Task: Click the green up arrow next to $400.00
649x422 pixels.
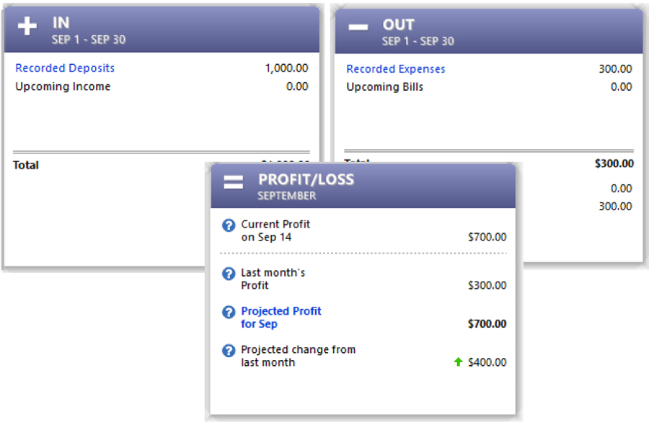Action: point(458,362)
